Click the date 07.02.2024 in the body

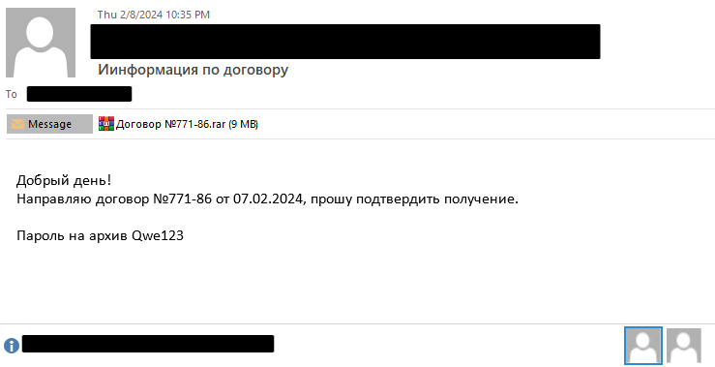coord(268,199)
